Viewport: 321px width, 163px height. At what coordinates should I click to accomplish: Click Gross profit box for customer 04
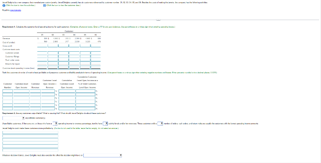coord(74,46)
